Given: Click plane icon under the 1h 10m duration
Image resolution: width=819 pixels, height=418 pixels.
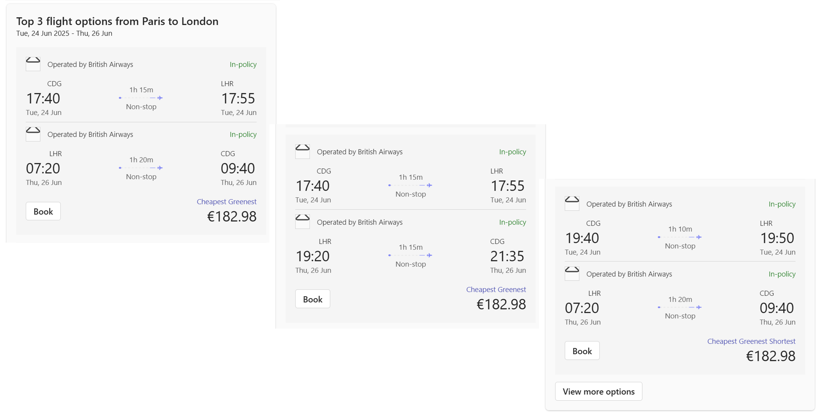Looking at the screenshot, I should pos(698,237).
